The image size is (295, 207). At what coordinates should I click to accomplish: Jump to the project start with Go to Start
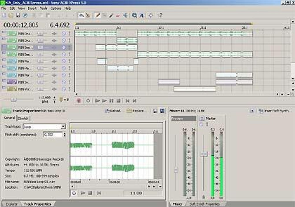(x=127, y=101)
